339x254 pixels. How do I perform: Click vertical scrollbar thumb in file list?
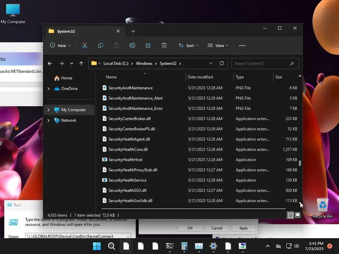300,163
